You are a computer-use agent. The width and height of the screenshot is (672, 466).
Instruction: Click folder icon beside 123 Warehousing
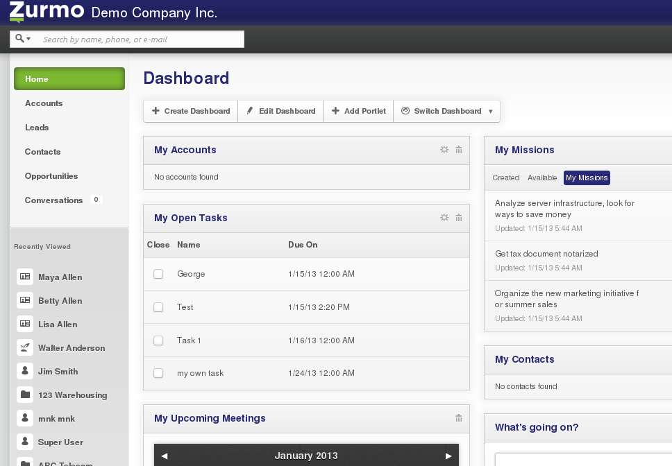pyautogui.click(x=25, y=395)
